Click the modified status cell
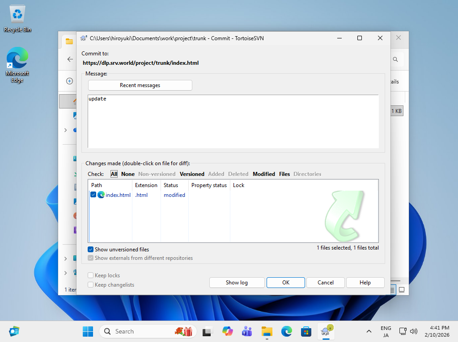458x342 pixels. pos(174,195)
